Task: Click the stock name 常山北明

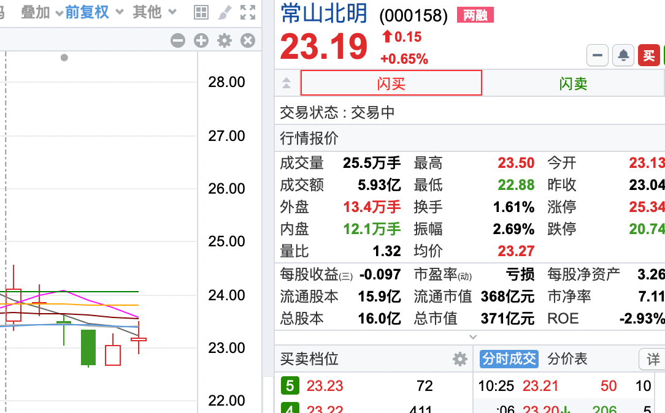Action: point(324,13)
